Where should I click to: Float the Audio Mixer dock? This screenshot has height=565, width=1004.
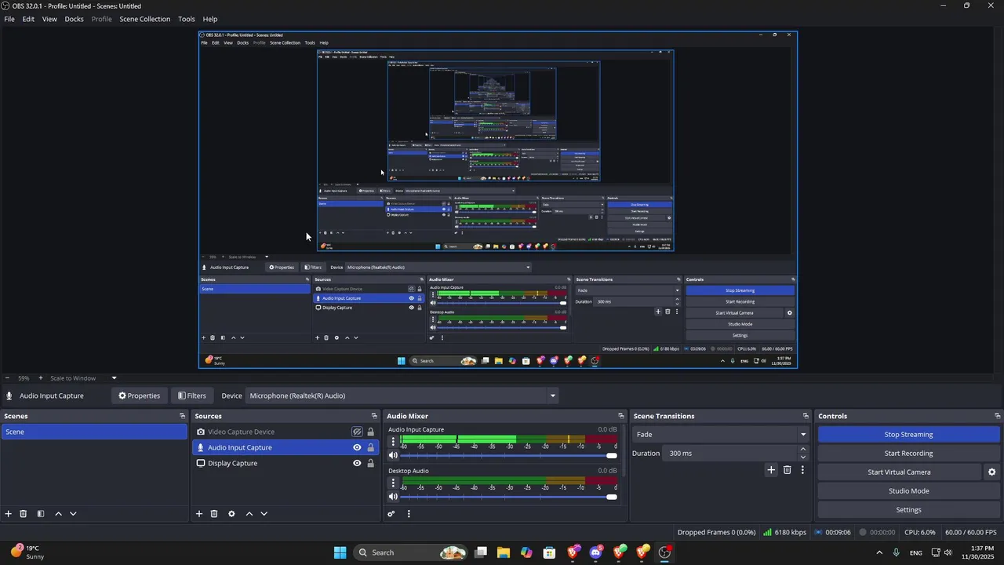(621, 416)
